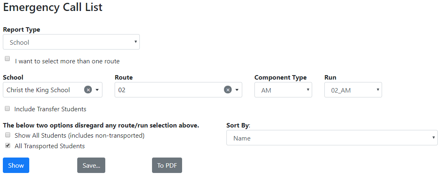This screenshot has height=175, width=441.
Task: Open the Report Type dropdown
Action: 71,42
